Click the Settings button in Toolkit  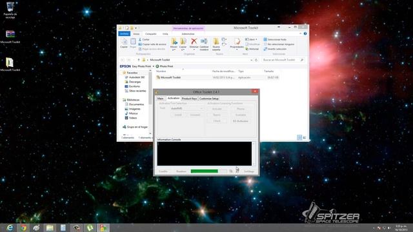point(249,171)
